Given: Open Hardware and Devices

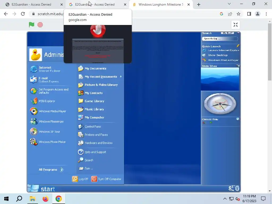Looking at the screenshot, I should coord(95,143).
